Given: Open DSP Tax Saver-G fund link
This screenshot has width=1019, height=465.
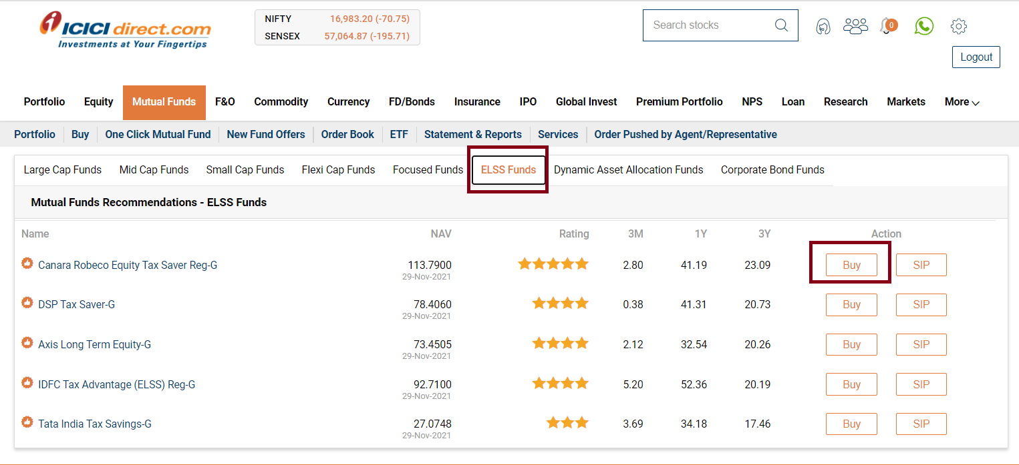Looking at the screenshot, I should pyautogui.click(x=76, y=304).
